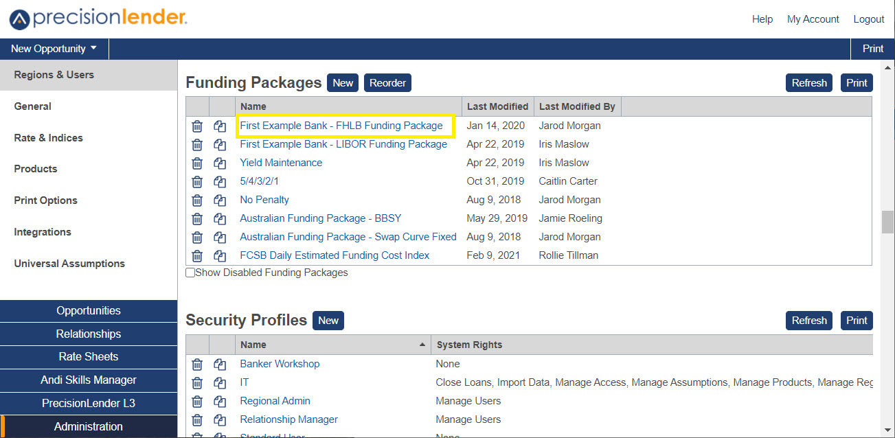895x438 pixels.
Task: Sort Security Profiles by Name column
Action: coord(333,345)
